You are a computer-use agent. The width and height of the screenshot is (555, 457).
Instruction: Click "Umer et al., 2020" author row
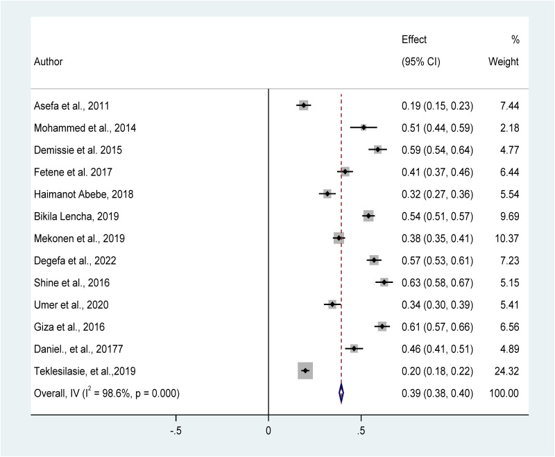pyautogui.click(x=71, y=305)
